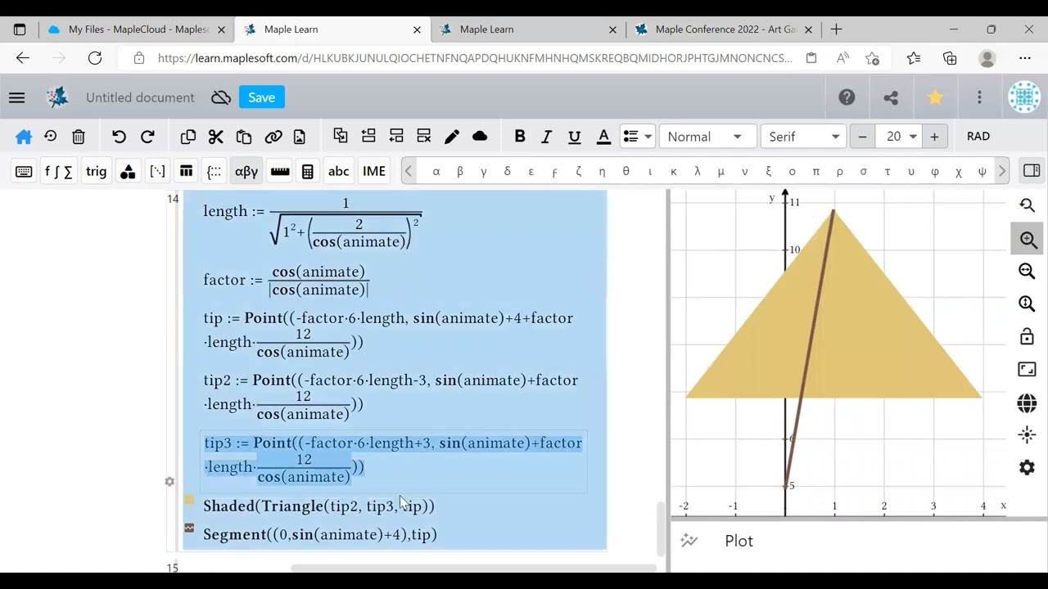Toggle the RAD angle mode
The image size is (1048, 589).
(978, 137)
